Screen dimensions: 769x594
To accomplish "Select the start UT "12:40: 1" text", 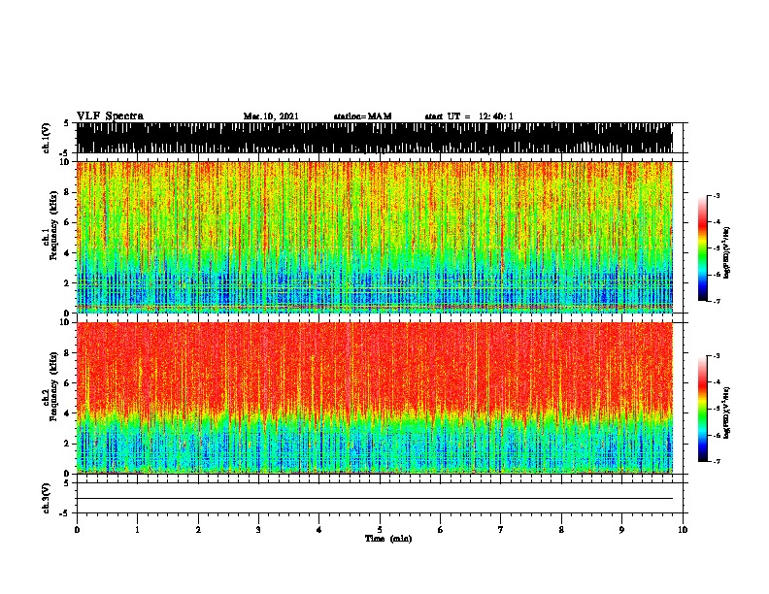I will tap(496, 116).
